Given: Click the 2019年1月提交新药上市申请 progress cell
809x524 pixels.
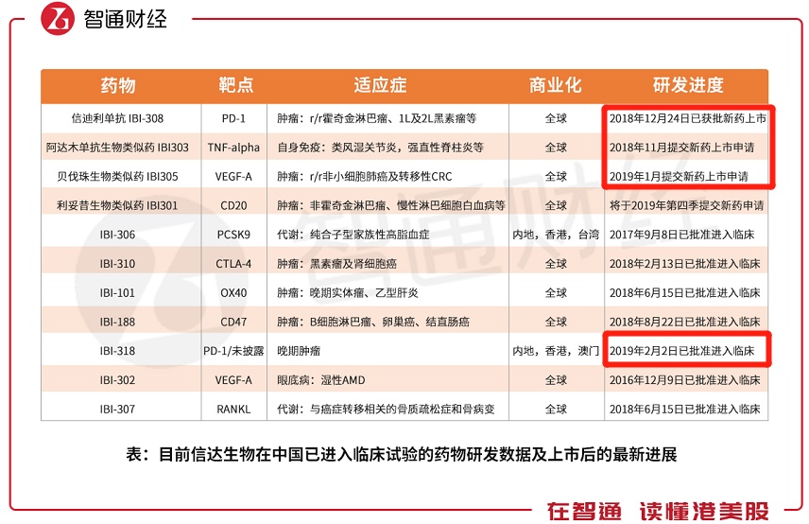Looking at the screenshot, I should click(679, 177).
